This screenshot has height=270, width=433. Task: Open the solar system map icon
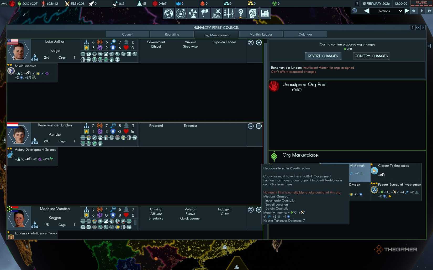click(181, 13)
